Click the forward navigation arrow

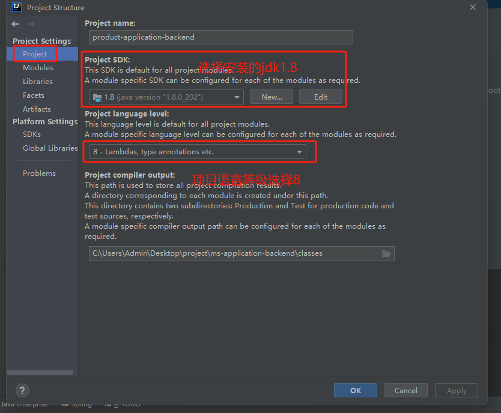[31, 24]
